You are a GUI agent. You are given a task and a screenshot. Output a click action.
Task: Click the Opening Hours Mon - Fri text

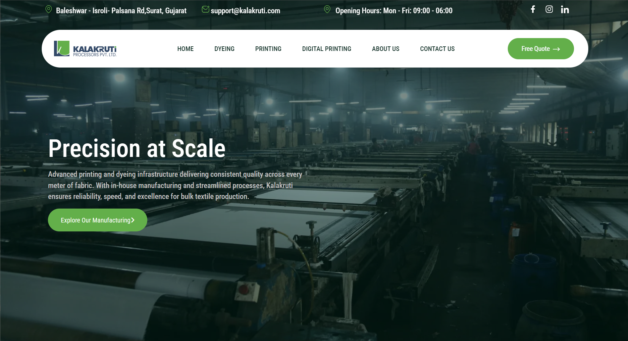pos(393,11)
